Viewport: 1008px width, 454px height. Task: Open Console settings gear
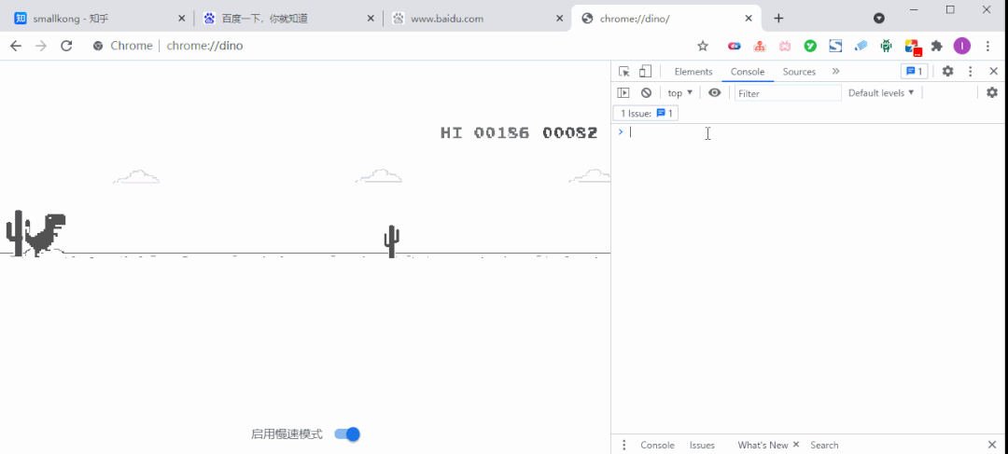point(992,92)
